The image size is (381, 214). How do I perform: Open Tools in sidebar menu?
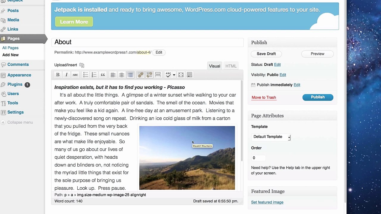click(13, 103)
